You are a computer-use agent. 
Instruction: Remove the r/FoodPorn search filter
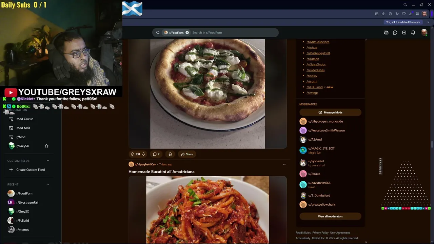[187, 33]
